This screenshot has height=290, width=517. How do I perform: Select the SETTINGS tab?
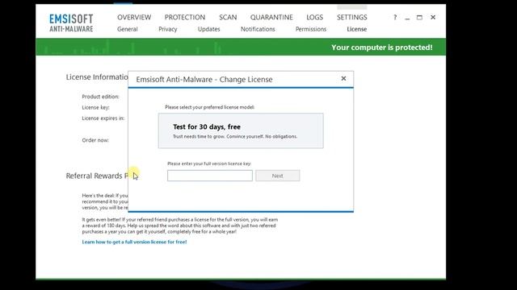pos(352,17)
